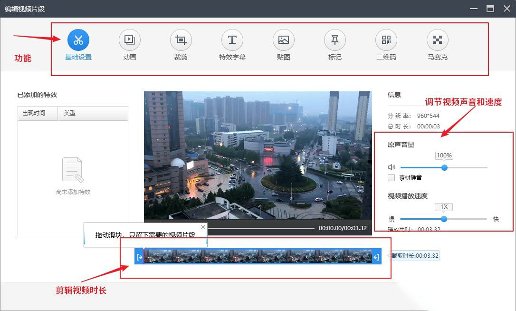This screenshot has height=311, width=516.
Task: Open the 贴图 (Sticker) tool
Action: click(x=283, y=40)
